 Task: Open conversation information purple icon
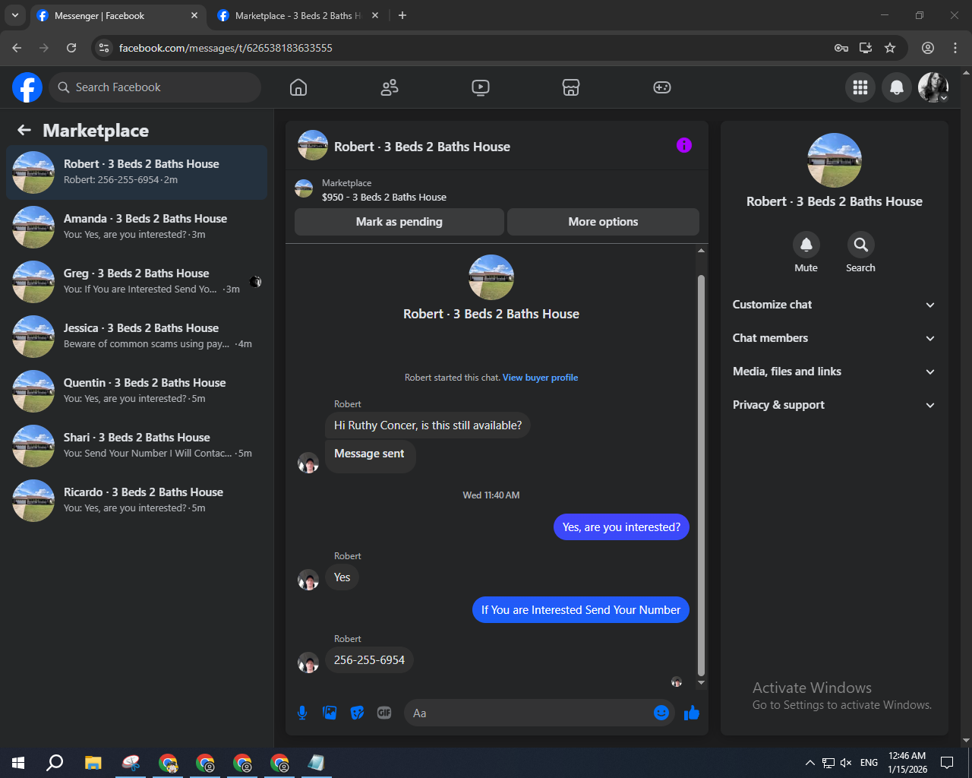click(684, 145)
